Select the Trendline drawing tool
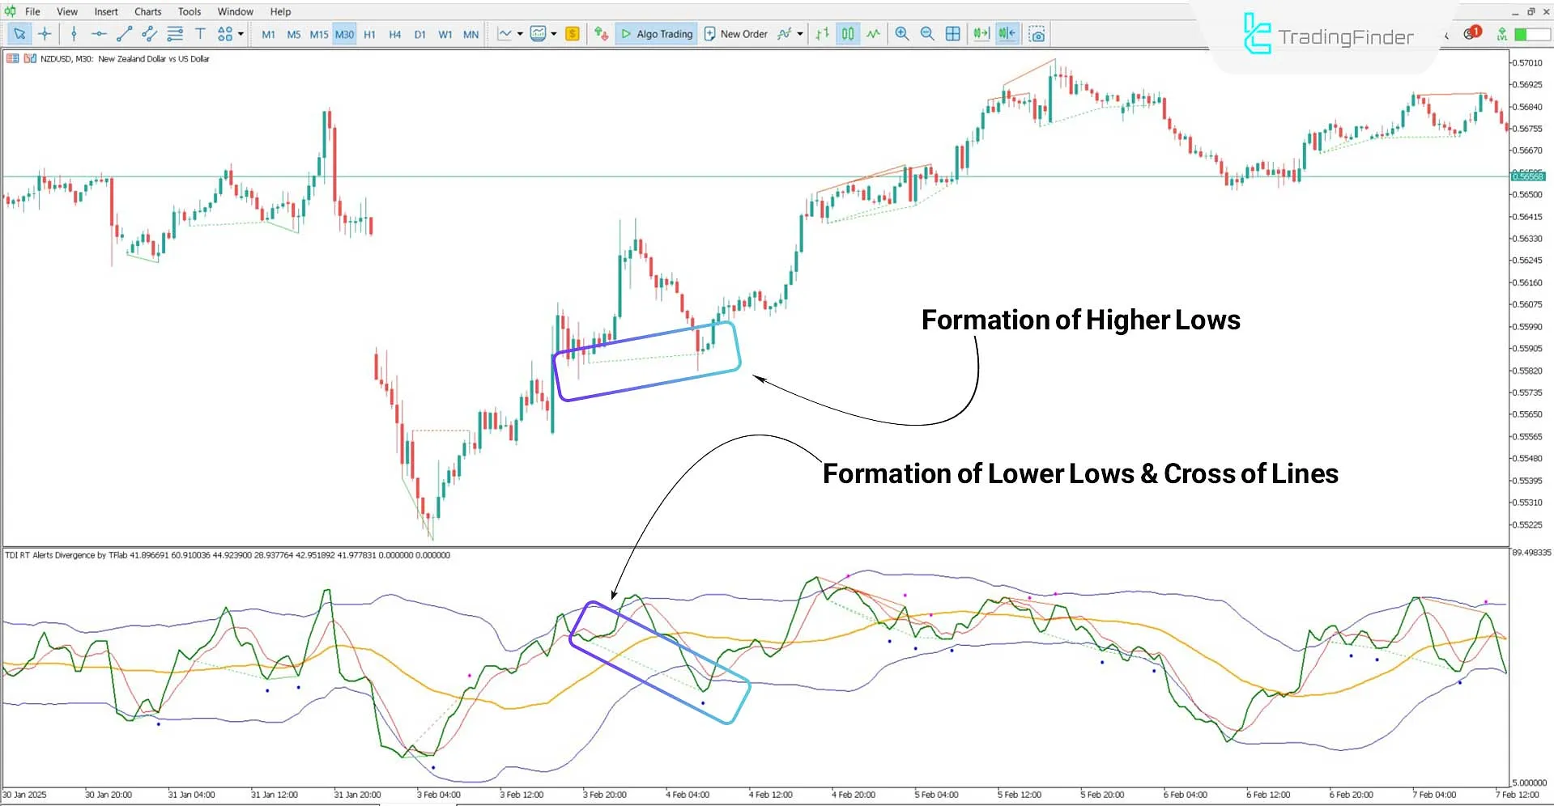This screenshot has width=1554, height=806. [124, 33]
